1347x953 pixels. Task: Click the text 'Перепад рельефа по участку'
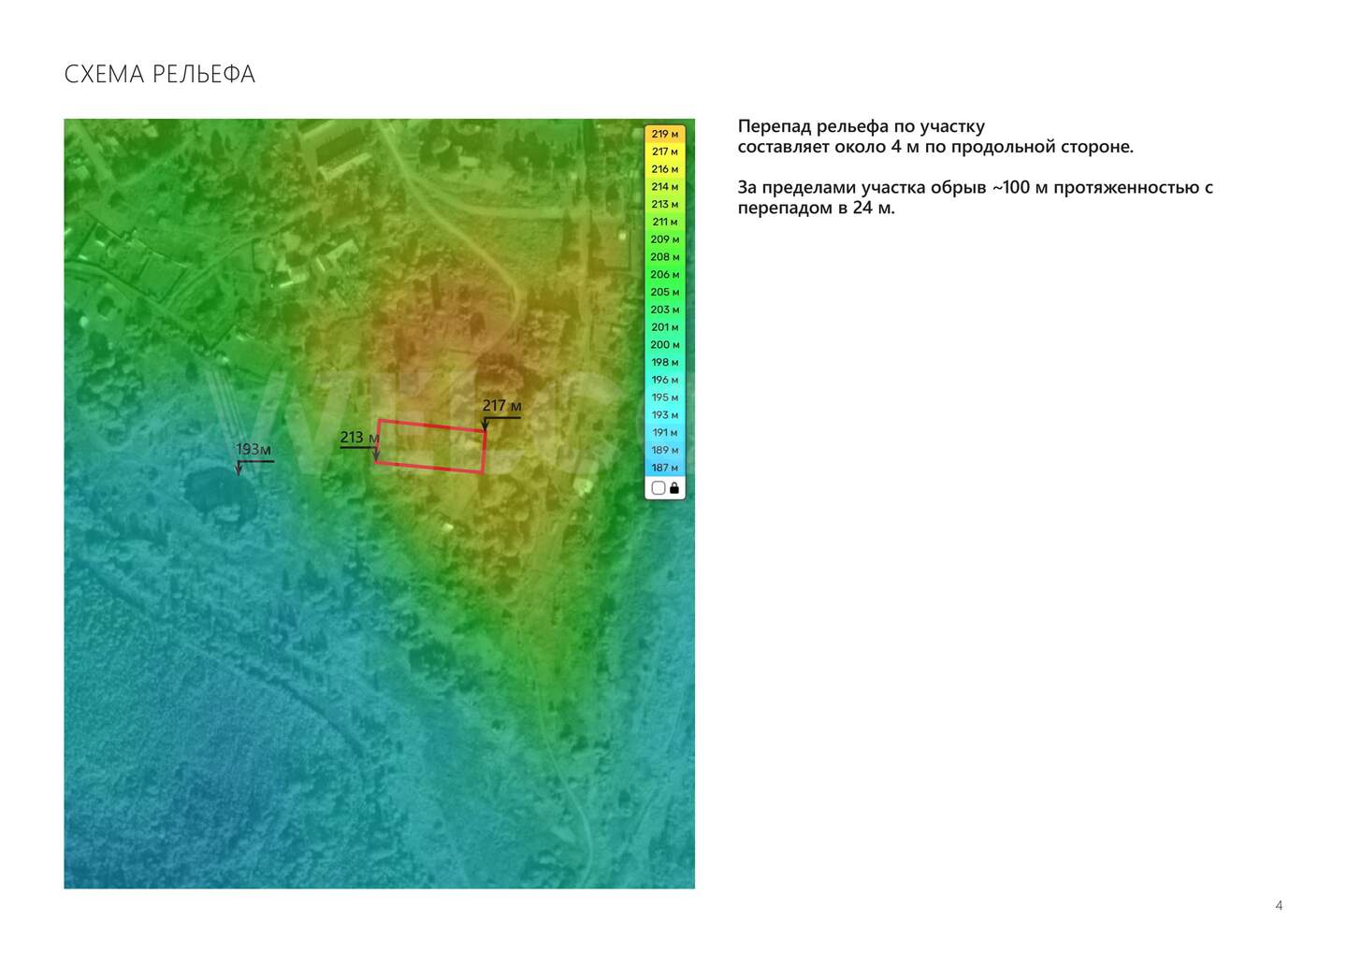tap(861, 126)
